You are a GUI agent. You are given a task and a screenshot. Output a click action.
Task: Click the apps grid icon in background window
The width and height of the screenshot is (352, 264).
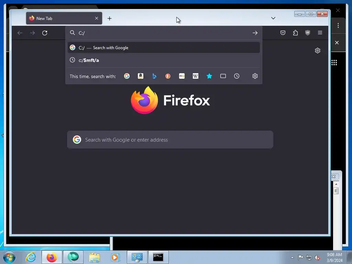[x=334, y=63]
